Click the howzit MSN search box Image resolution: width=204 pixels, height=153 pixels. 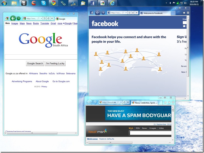click(x=151, y=133)
